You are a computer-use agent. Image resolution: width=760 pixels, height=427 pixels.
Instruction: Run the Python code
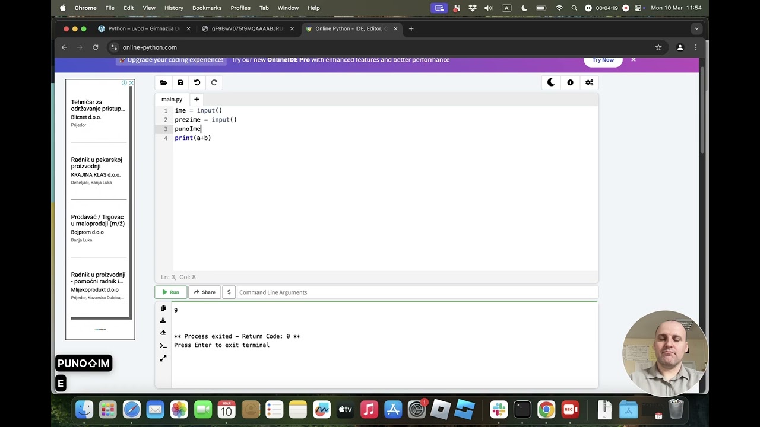pos(170,292)
